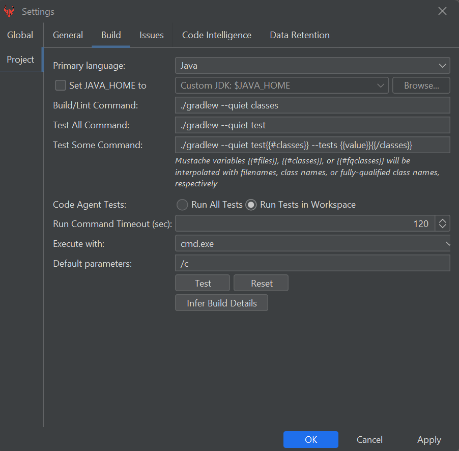
Task: Open the Primary language dropdown
Action: (312, 66)
